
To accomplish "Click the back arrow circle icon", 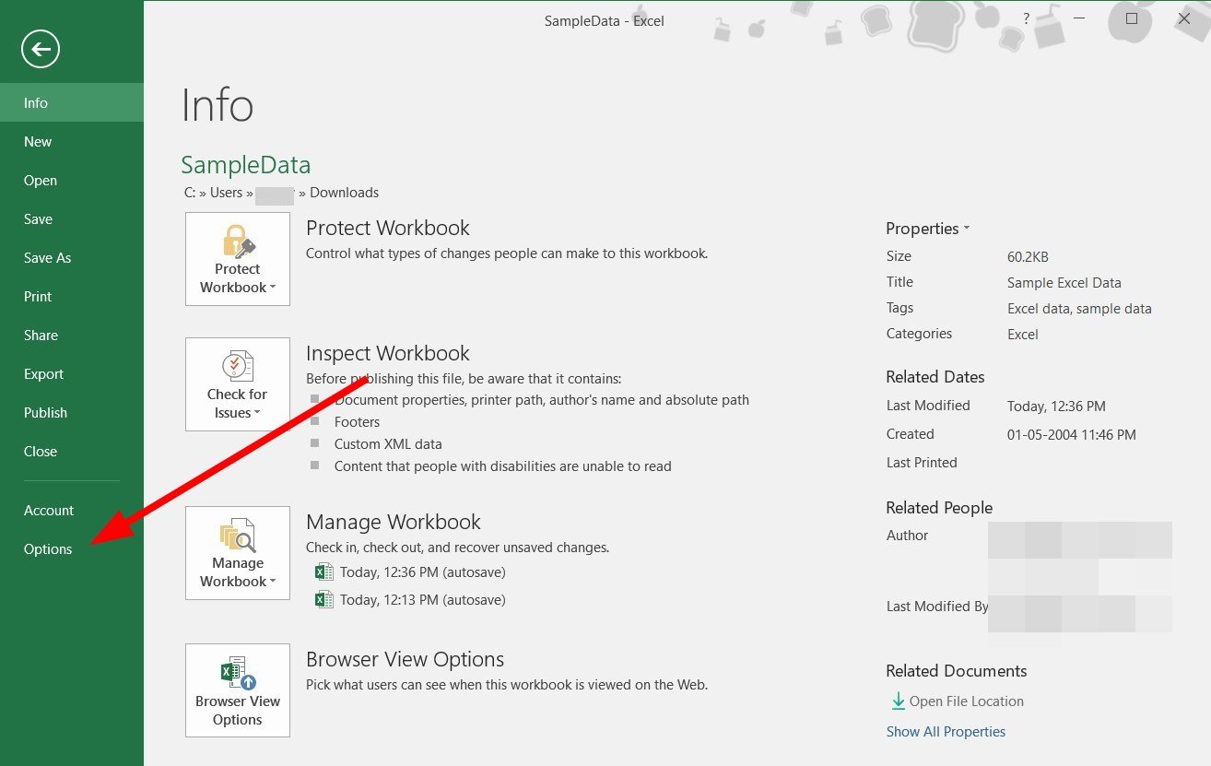I will pos(41,49).
